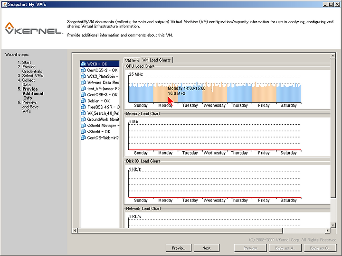Image resolution: width=342 pixels, height=256 pixels.
Task: Click the Debian VM icon
Action: tap(83, 101)
